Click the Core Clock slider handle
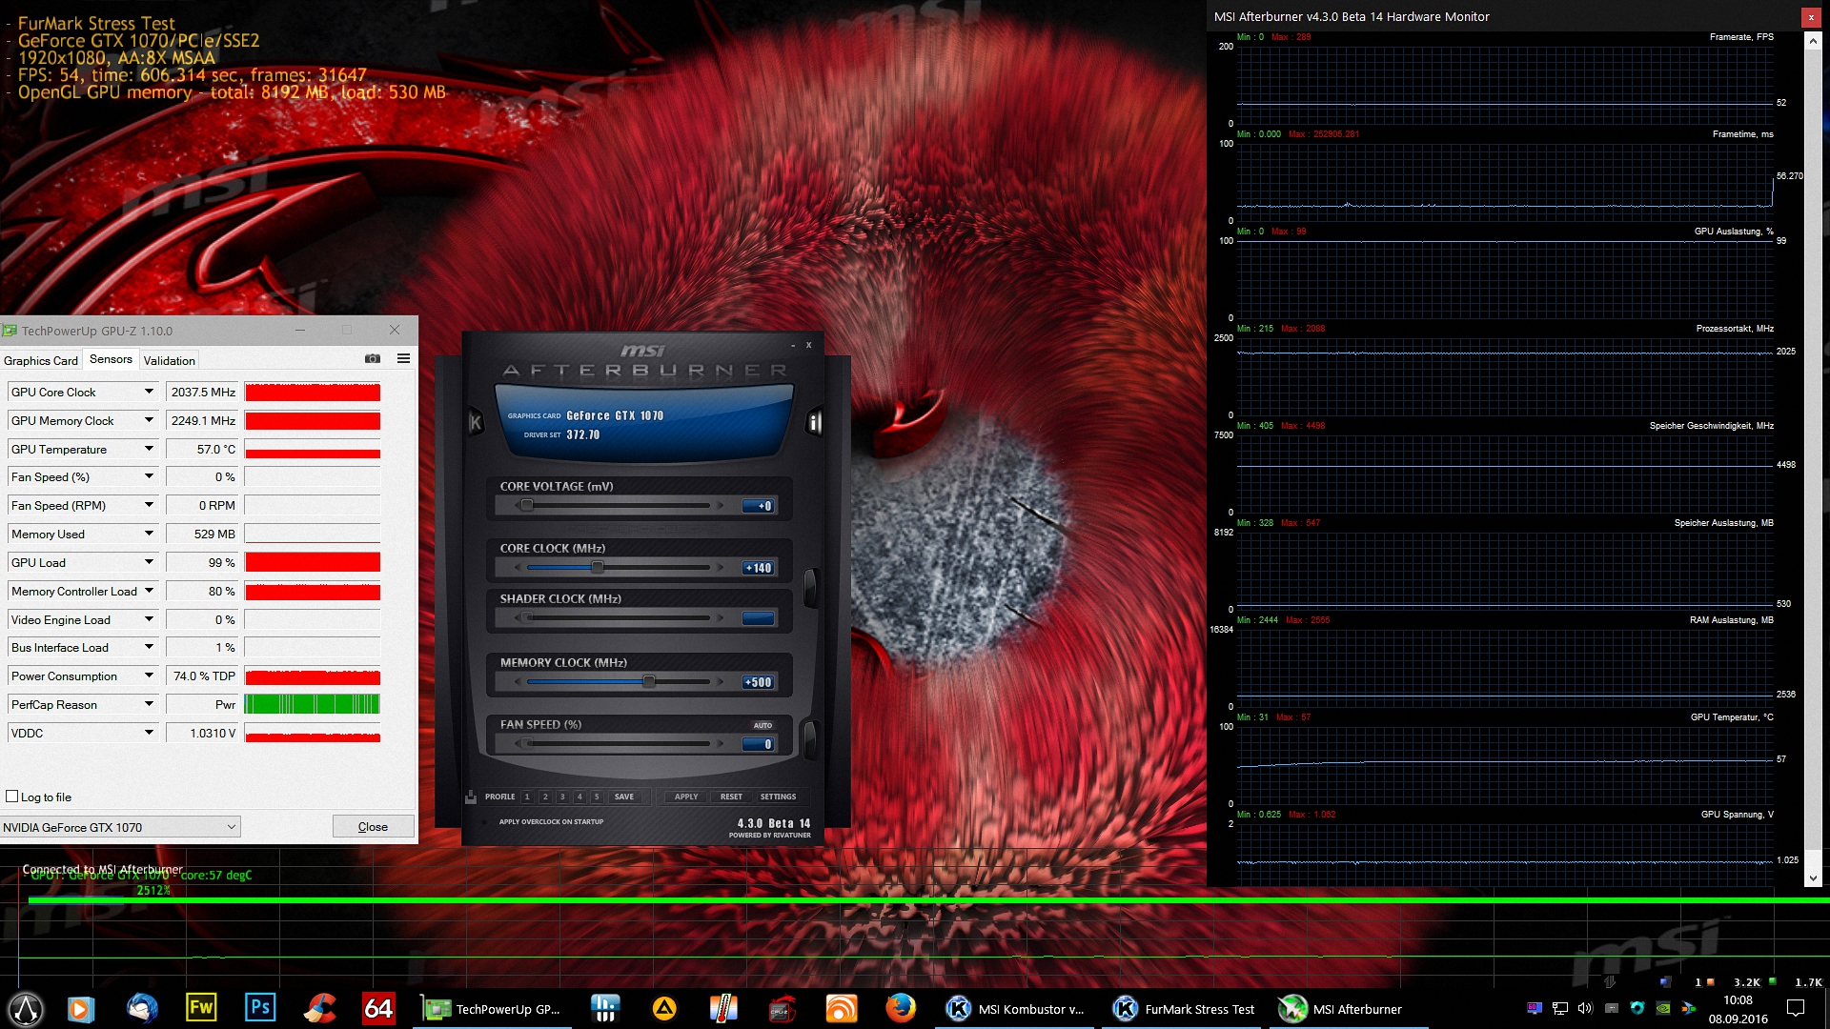Image resolution: width=1830 pixels, height=1029 pixels. click(x=598, y=567)
